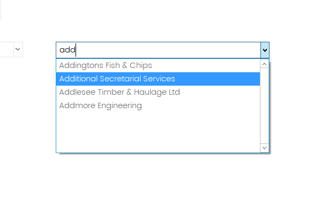Click 'Haulage Ltd' text in the third suggestion
Viewport: 314px width, 205px height.
tap(157, 93)
